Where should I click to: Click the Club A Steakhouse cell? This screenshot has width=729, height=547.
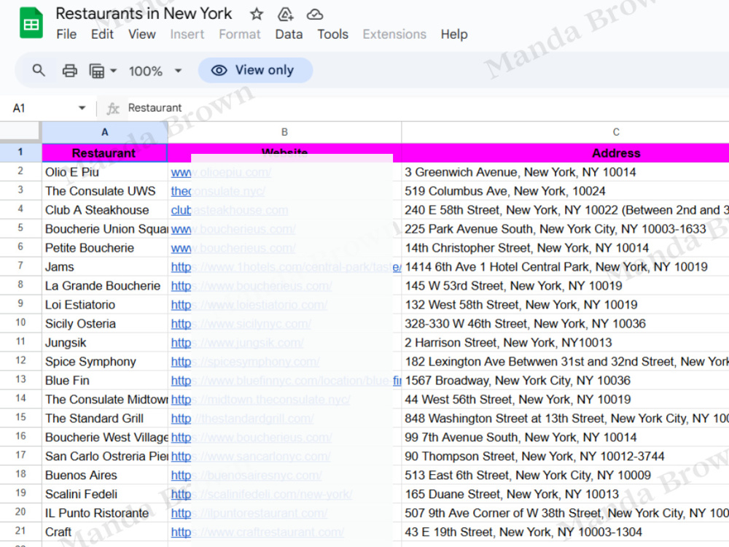coord(104,210)
